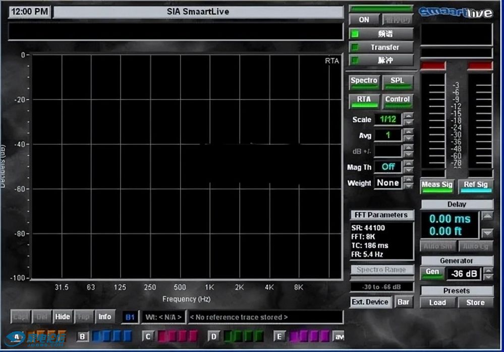
Task: Step Mag Th value up
Action: click(408, 164)
